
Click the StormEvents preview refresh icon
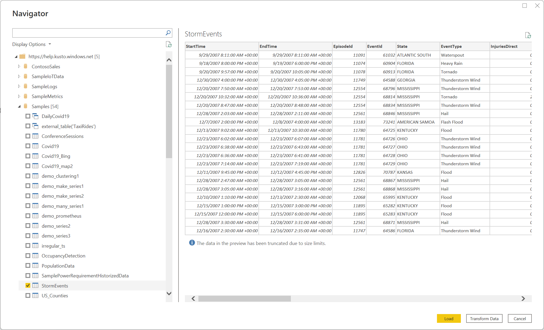pos(528,35)
